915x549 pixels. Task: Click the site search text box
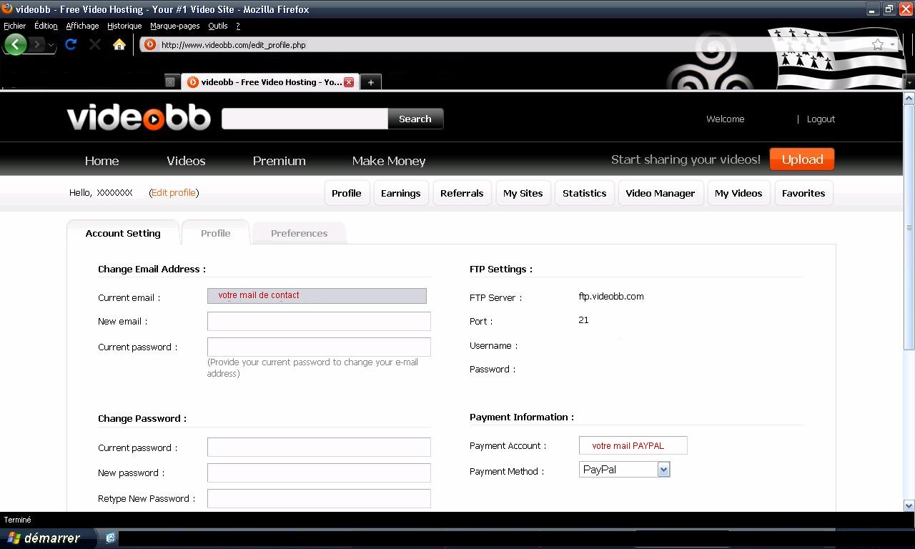(305, 119)
